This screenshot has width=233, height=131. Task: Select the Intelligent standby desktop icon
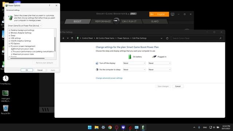[5, 96]
